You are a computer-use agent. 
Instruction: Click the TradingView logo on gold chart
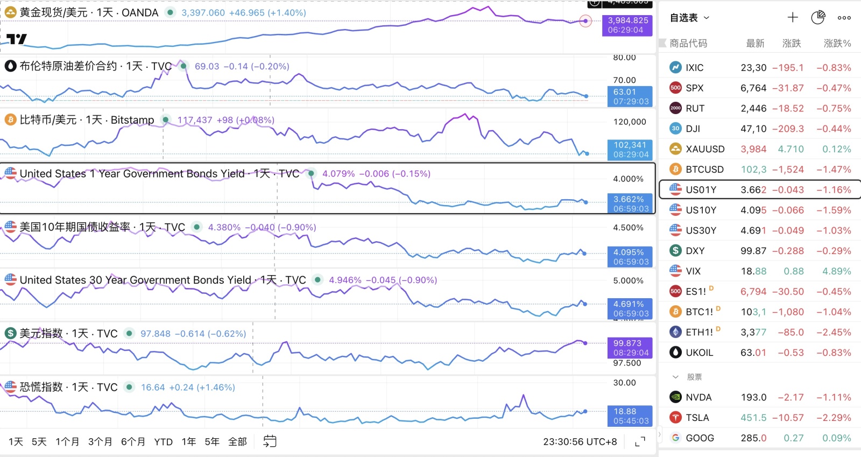coord(17,39)
